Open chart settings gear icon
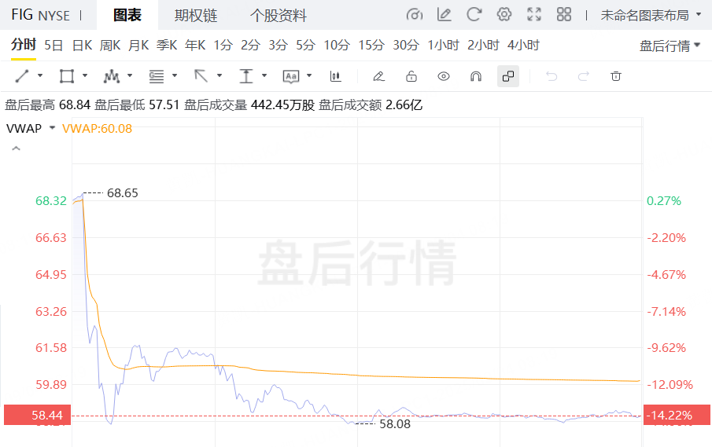The height and width of the screenshot is (447, 712). pos(504,14)
